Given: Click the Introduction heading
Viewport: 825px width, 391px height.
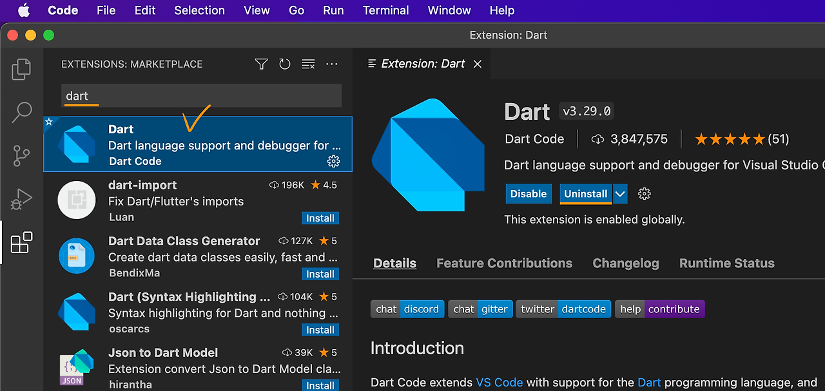Looking at the screenshot, I should point(417,348).
